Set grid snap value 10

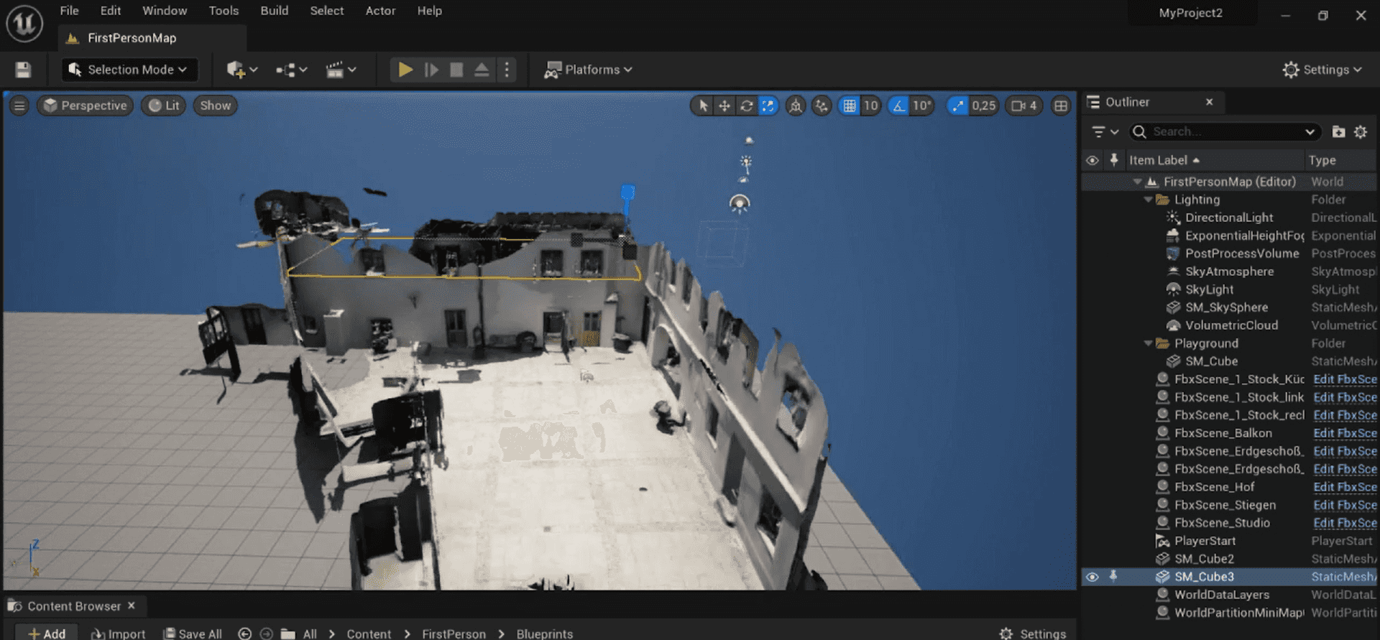point(871,106)
